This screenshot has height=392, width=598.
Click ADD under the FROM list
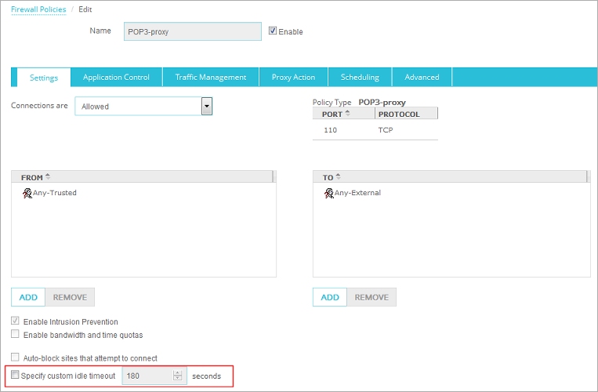pos(28,297)
